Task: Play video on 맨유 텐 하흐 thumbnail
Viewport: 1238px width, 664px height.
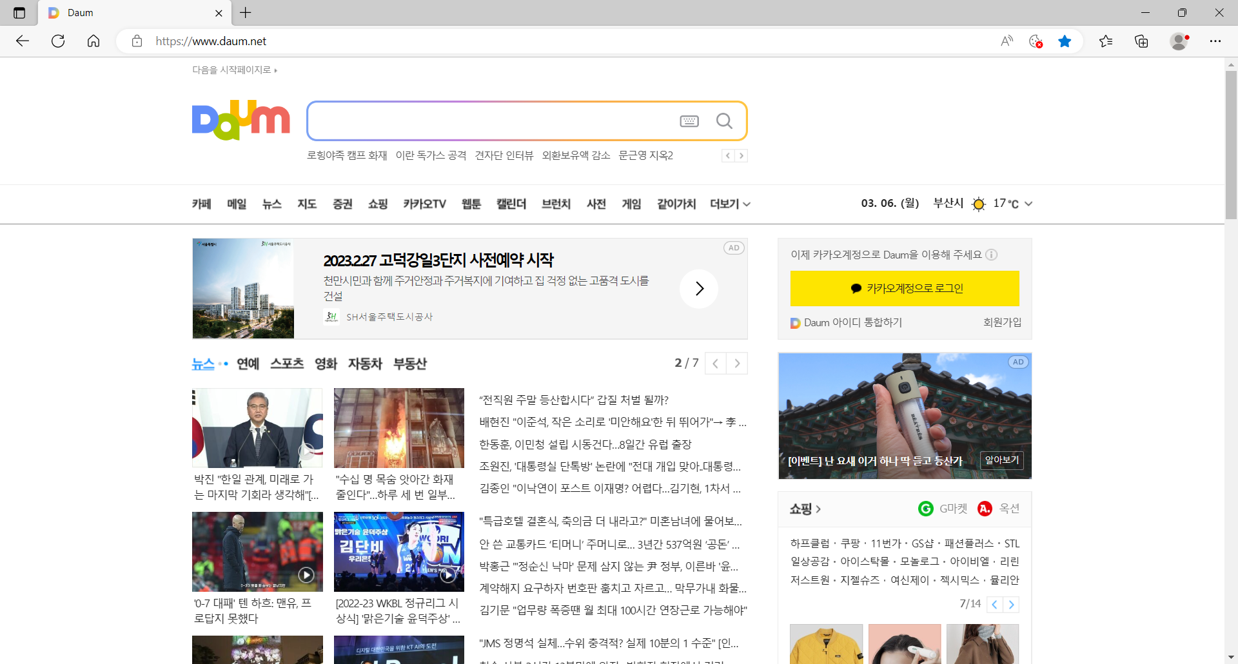Action: tap(306, 574)
